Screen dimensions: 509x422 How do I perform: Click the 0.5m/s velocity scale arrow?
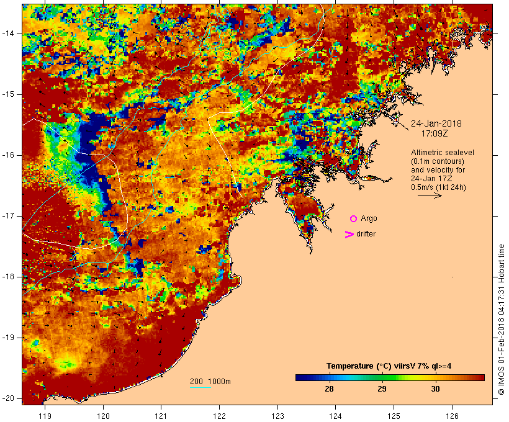tap(430, 195)
